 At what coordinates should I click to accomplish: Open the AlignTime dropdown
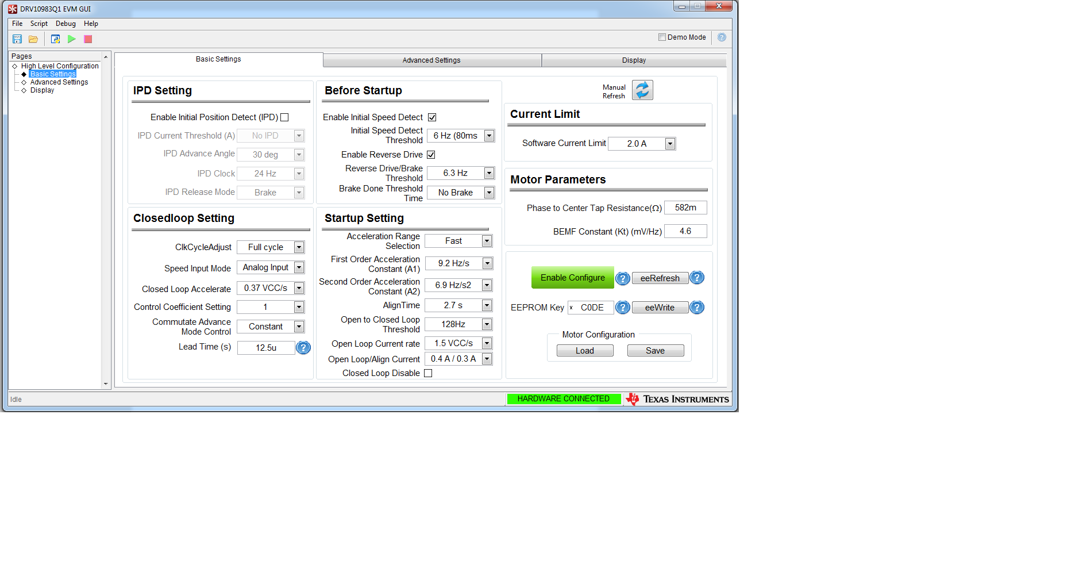458,305
